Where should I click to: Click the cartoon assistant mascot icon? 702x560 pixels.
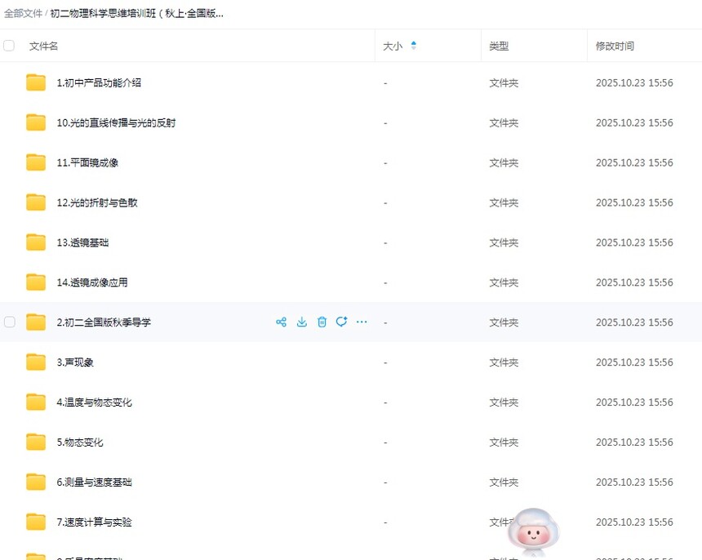pos(532,532)
